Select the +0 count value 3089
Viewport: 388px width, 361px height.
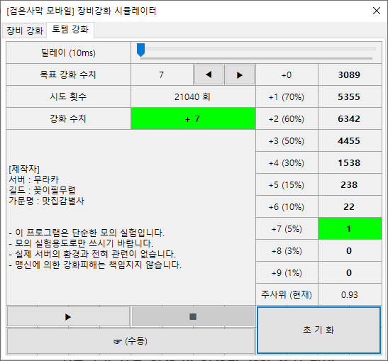click(350, 74)
